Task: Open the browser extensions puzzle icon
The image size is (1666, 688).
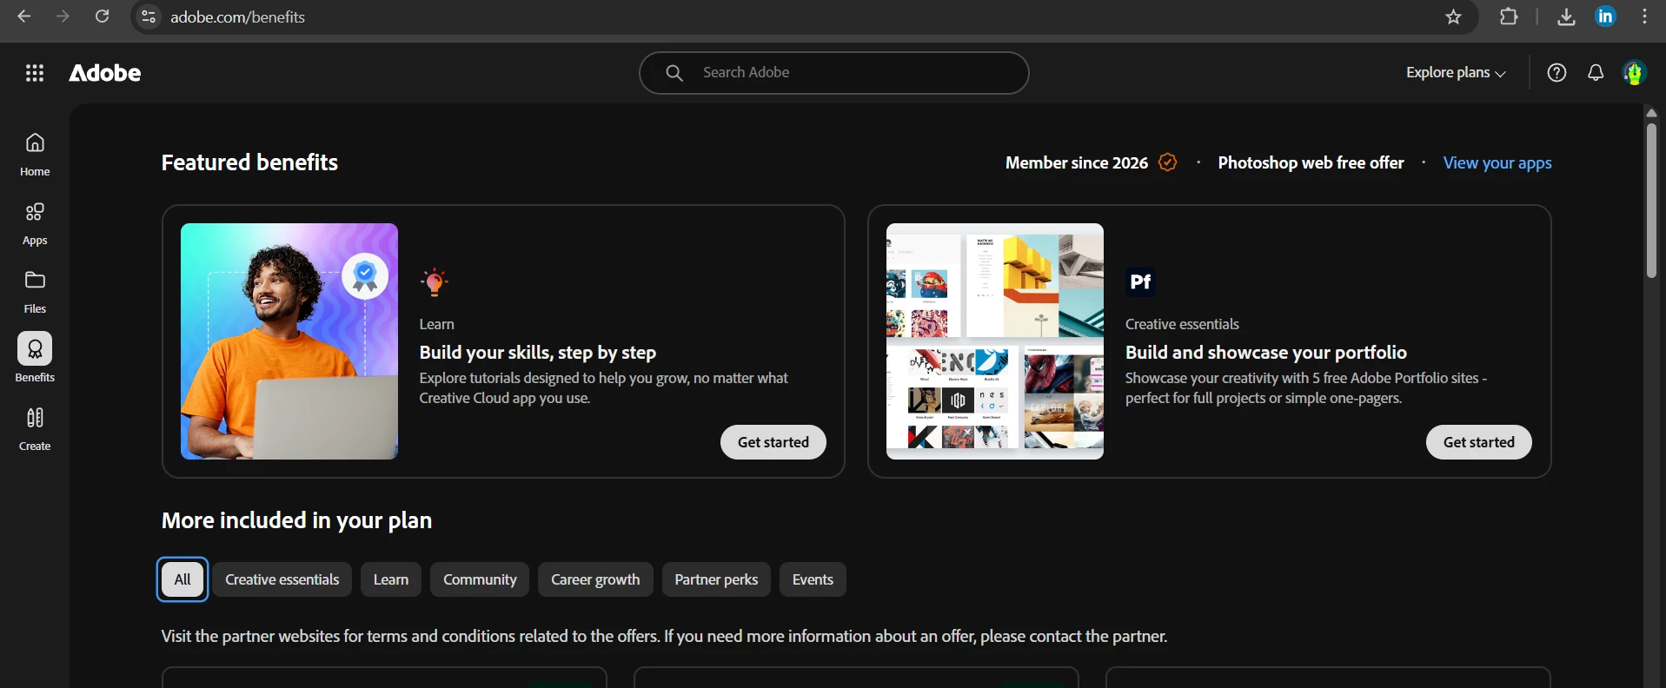Action: point(1509,17)
